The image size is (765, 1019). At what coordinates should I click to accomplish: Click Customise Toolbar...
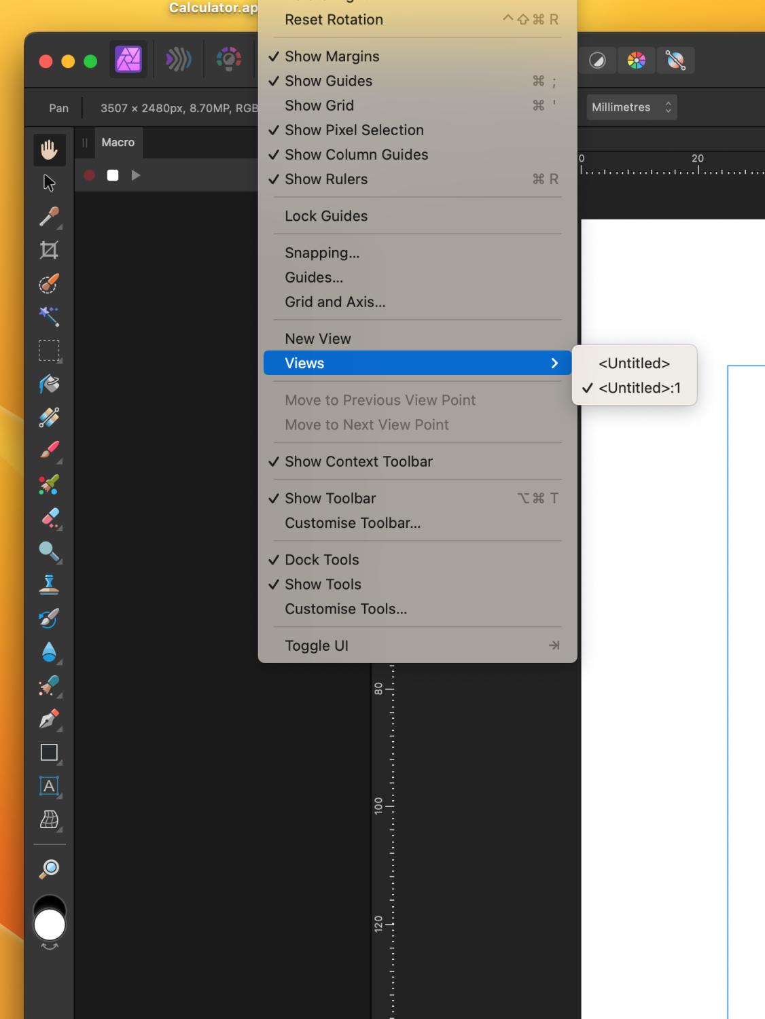point(353,522)
